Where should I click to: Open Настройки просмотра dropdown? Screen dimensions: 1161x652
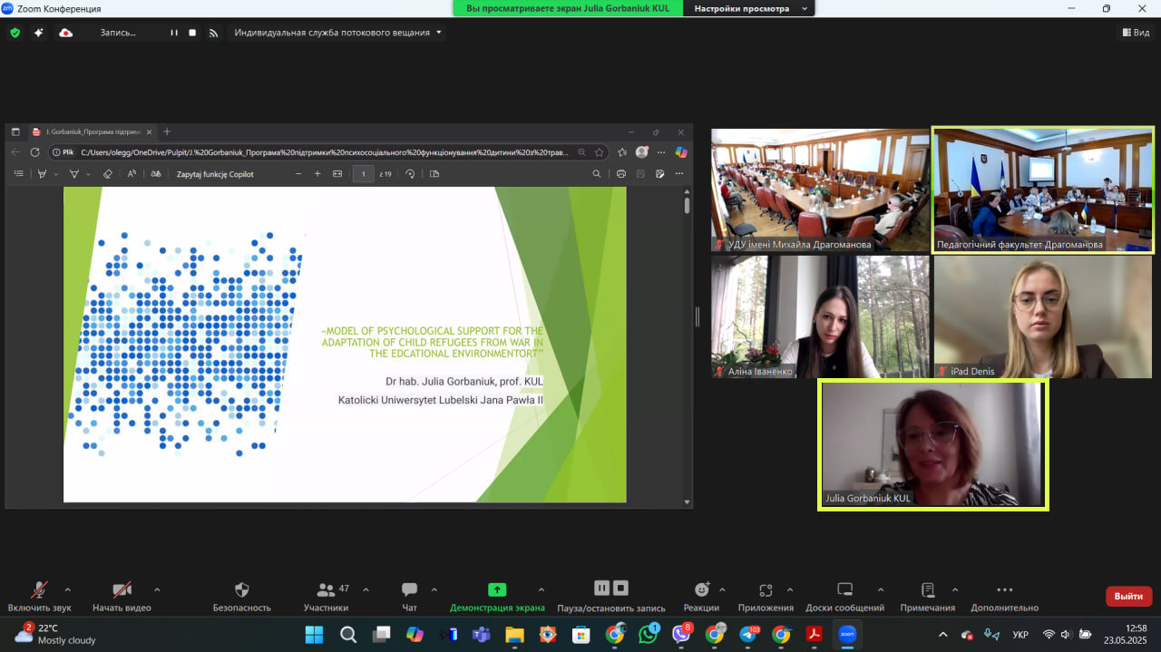749,8
